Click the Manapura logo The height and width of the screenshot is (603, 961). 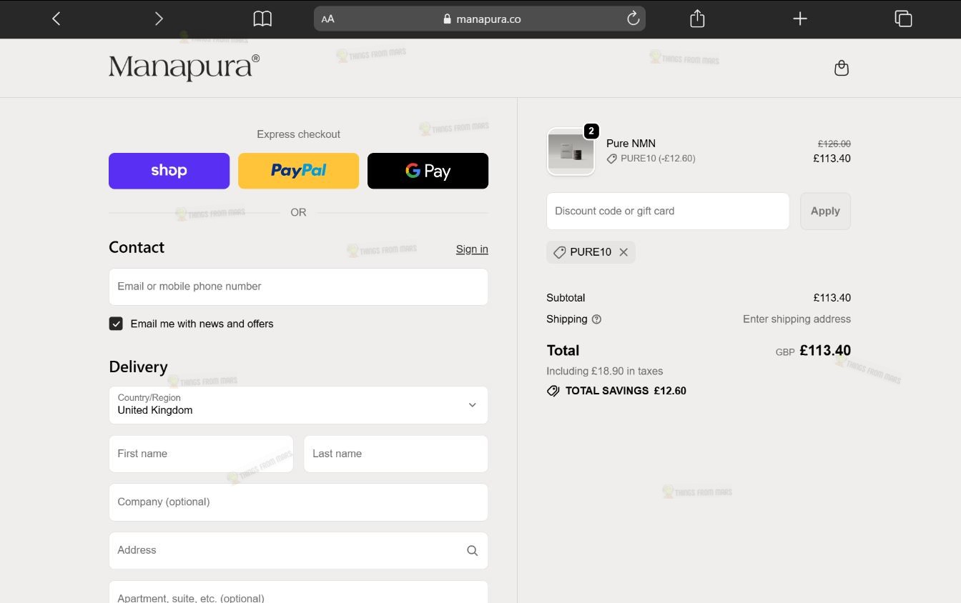[x=184, y=67]
